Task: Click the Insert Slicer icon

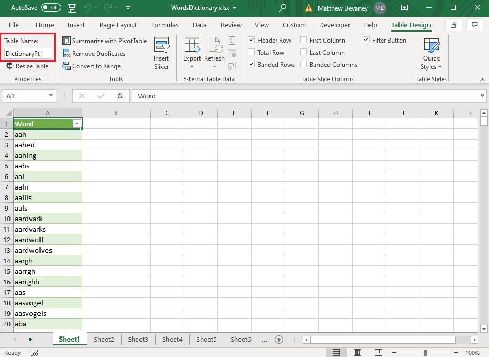Action: pyautogui.click(x=162, y=45)
